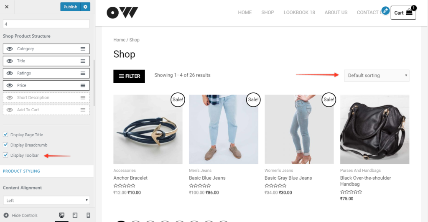Switch to mobile preview device icon

(x=88, y=215)
